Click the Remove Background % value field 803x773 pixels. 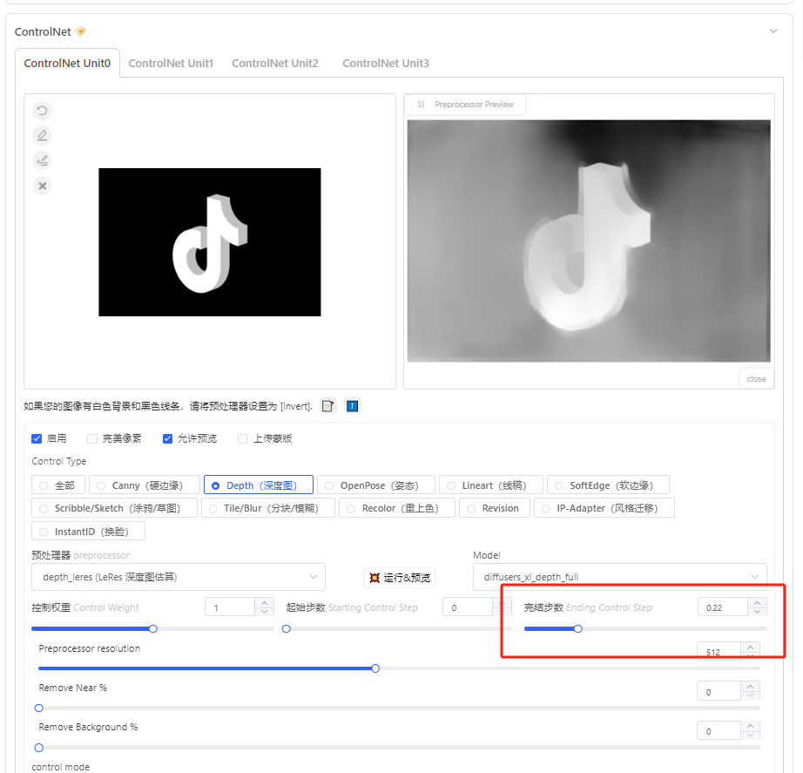coord(719,731)
